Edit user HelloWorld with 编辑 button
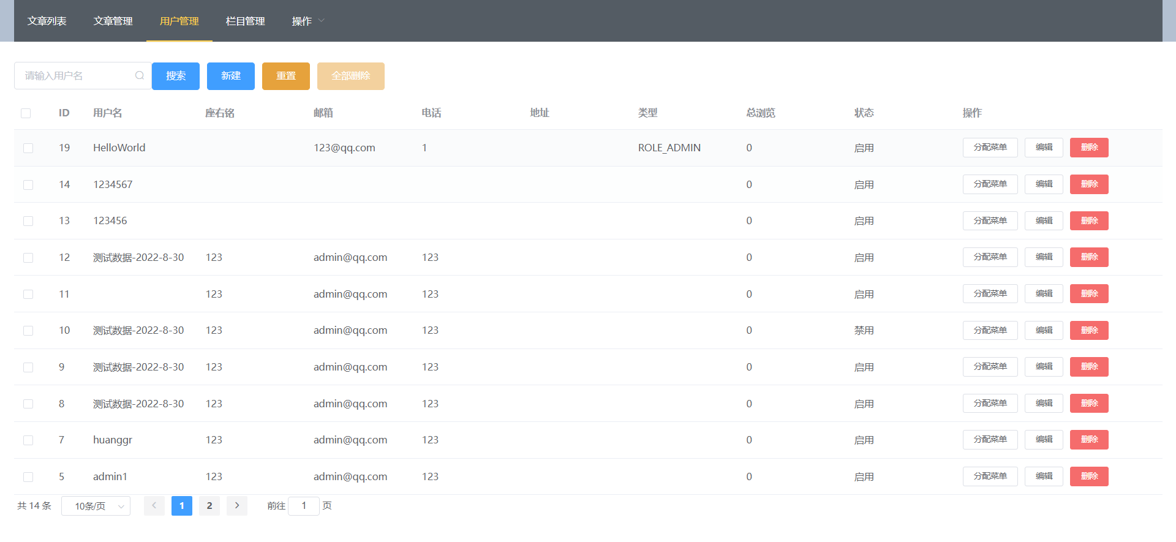 [x=1044, y=148]
